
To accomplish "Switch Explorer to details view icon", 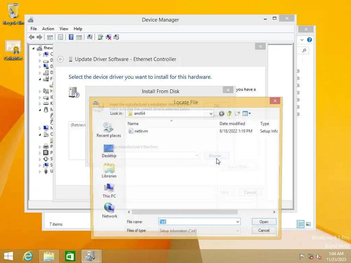I will pyautogui.click(x=300, y=224).
